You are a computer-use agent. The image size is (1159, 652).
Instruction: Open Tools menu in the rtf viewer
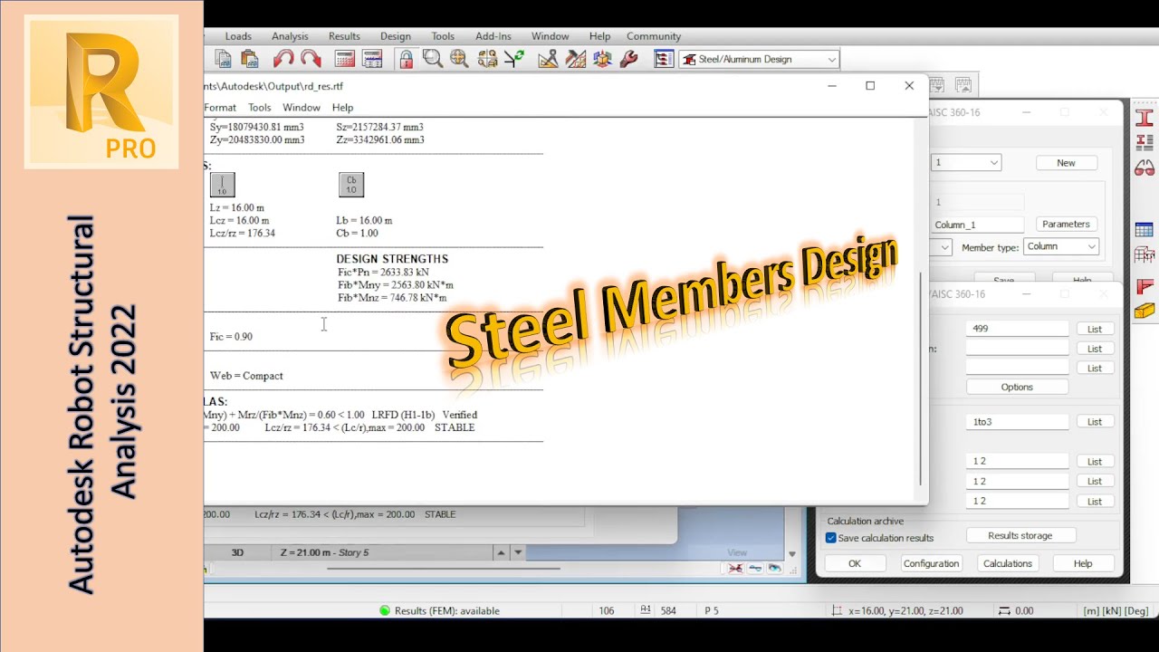260,107
